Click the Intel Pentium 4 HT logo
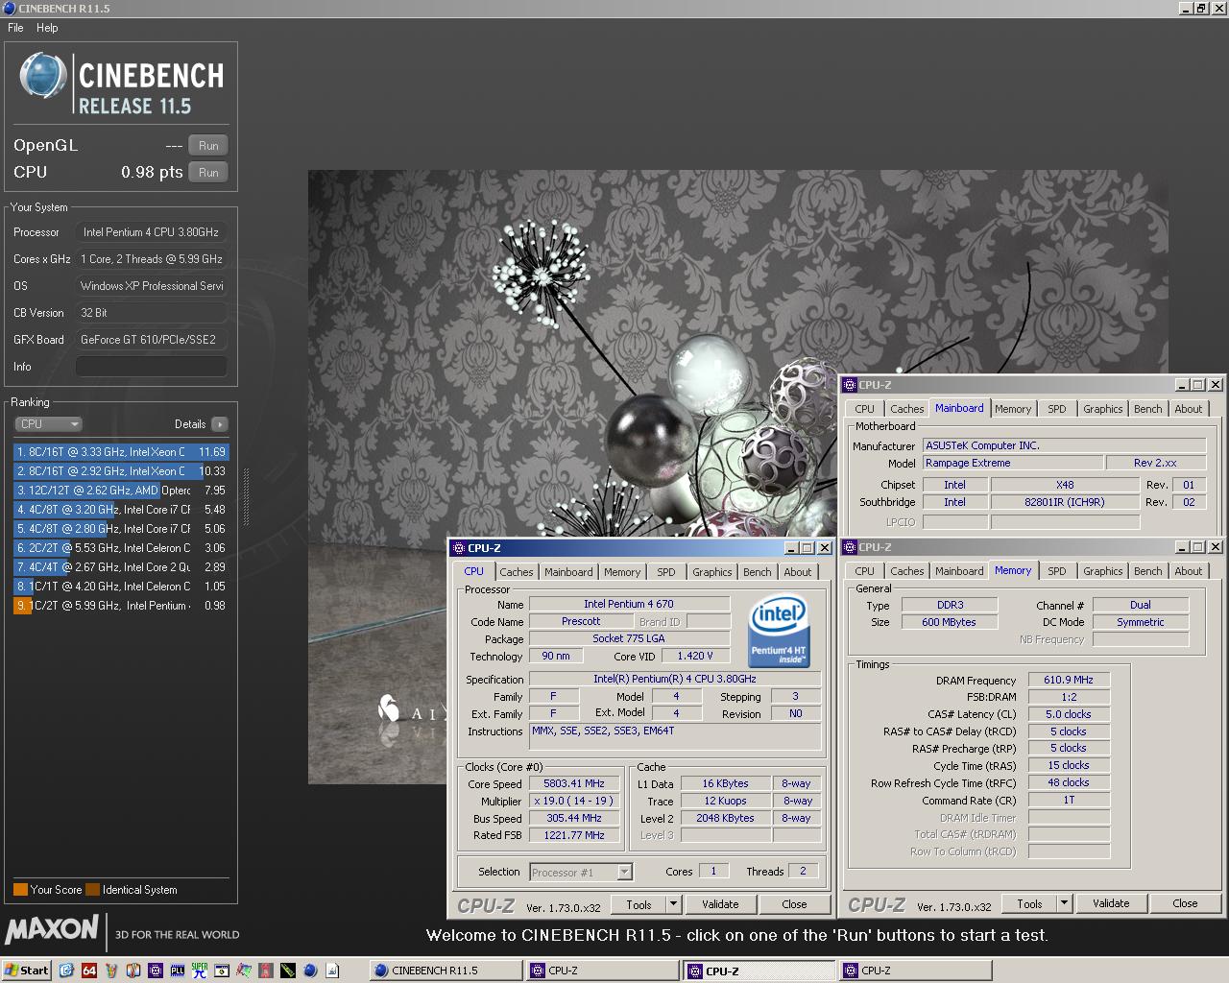This screenshot has height=983, width=1229. tap(778, 632)
